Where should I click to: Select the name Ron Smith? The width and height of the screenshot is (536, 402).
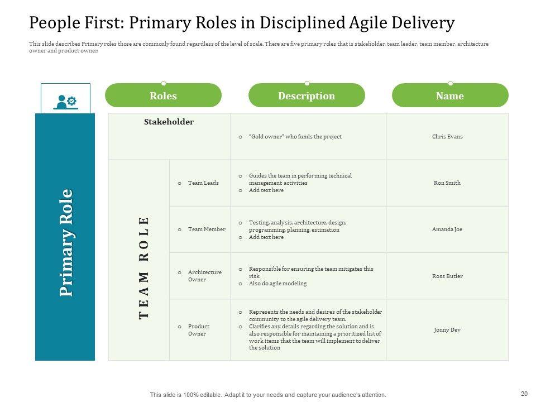[x=447, y=183]
